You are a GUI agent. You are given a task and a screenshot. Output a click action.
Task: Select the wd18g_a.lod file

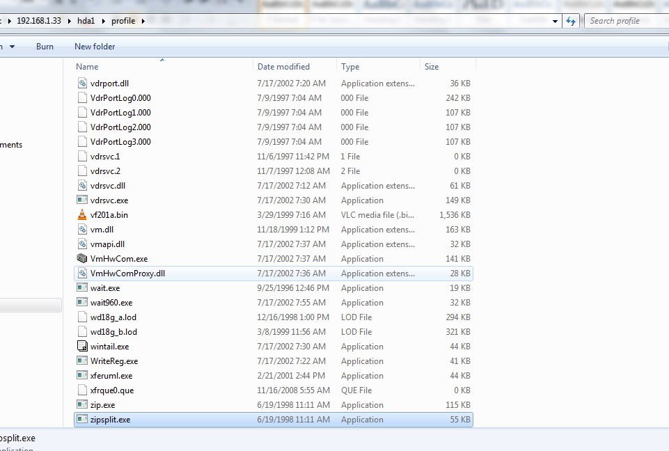click(113, 317)
